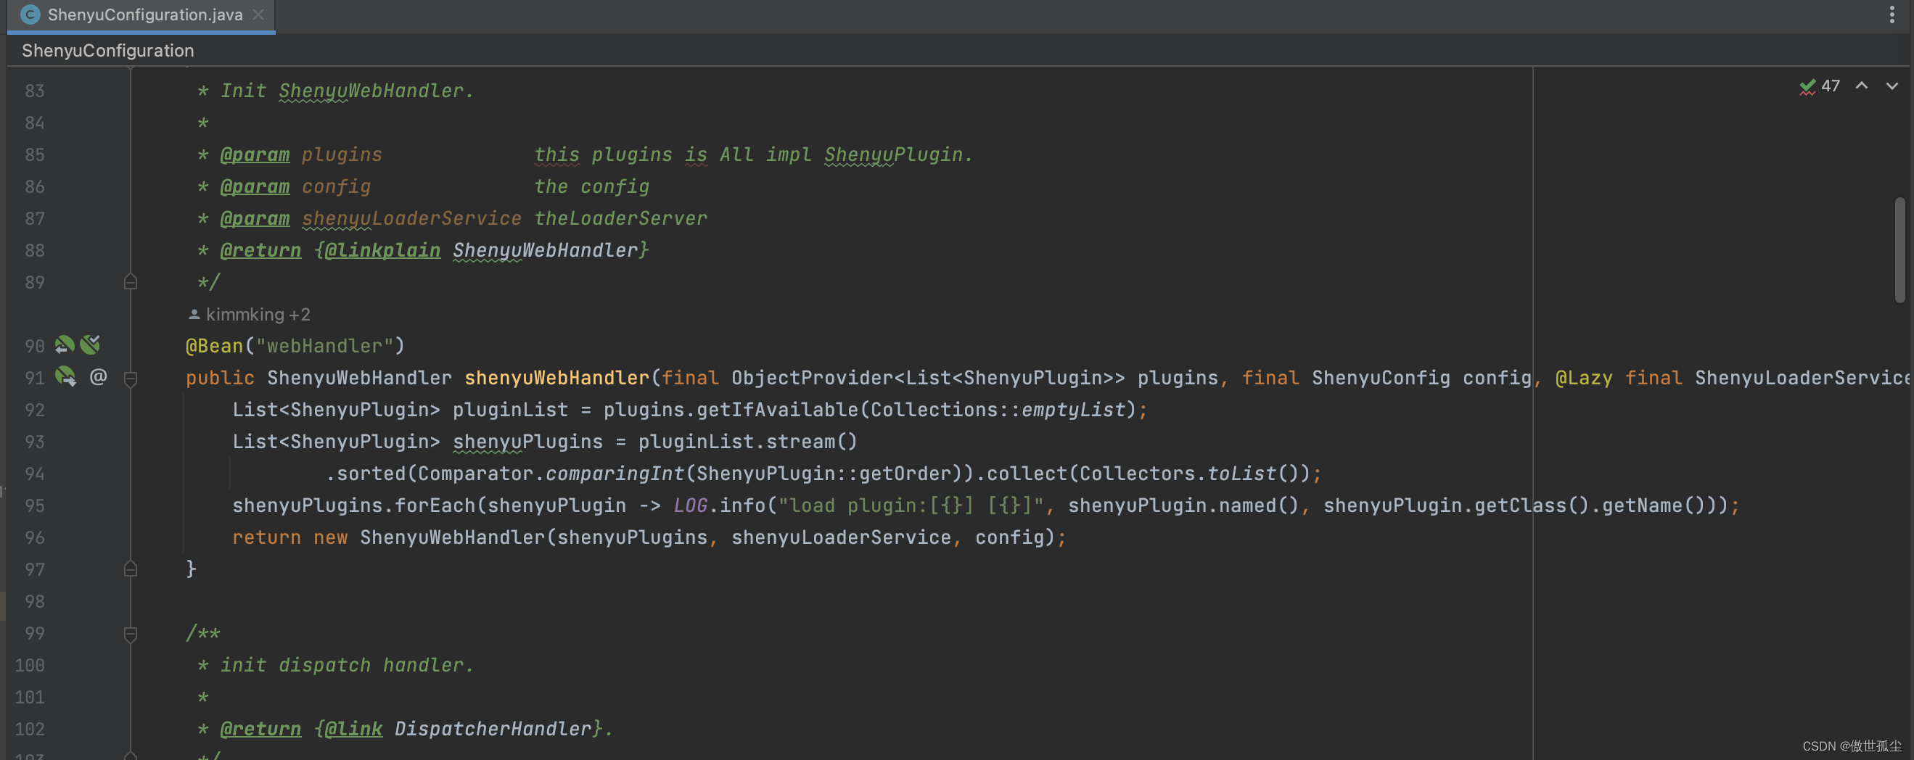This screenshot has width=1914, height=760.
Task: Click the 'Init ShenyuWebHandler.' comment on line 83
Action: point(347,91)
